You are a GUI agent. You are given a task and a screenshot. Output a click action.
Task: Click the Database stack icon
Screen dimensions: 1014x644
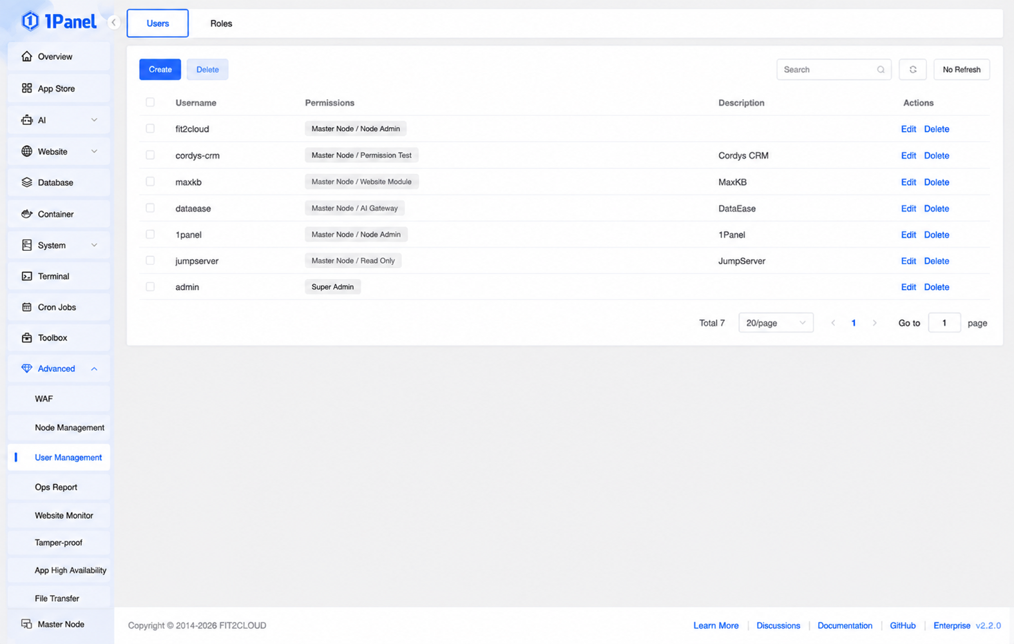point(26,182)
